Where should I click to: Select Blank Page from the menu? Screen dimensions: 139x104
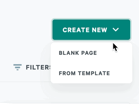[x=78, y=53]
